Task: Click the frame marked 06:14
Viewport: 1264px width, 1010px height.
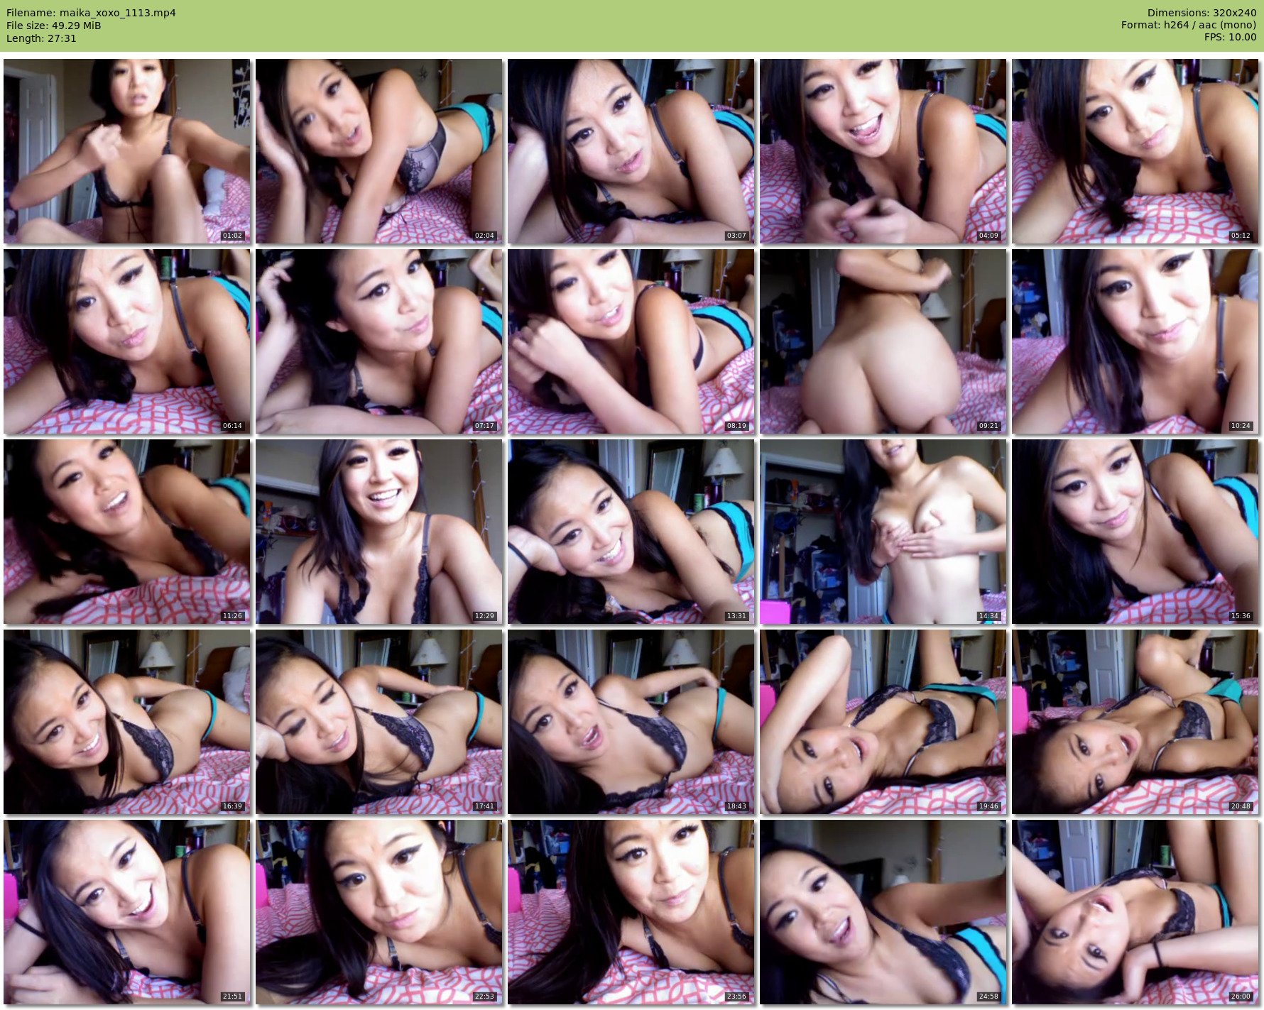Action: click(x=127, y=341)
